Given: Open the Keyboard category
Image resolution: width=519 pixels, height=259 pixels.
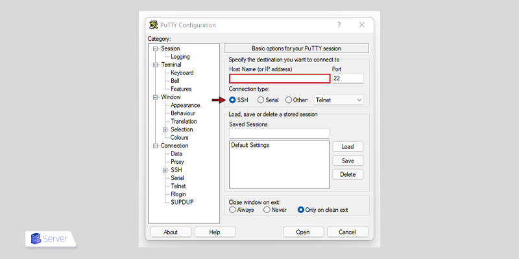Looking at the screenshot, I should pos(182,73).
